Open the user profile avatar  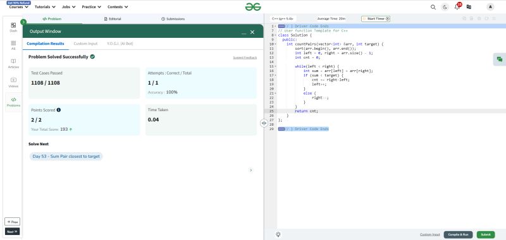pyautogui.click(x=490, y=7)
